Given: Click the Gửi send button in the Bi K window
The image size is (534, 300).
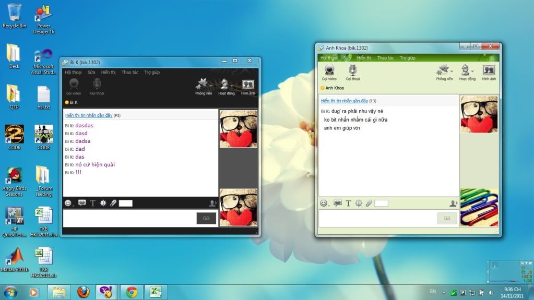Looking at the screenshot, I should pos(206,218).
